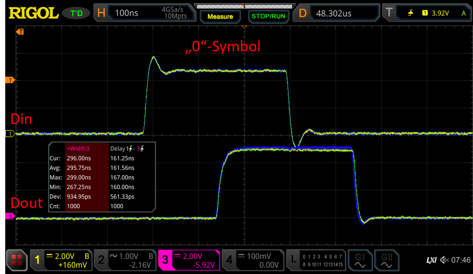Viewport: 473px width, 274px height.
Task: Open the function navigation menu icon
Action: tap(17, 260)
